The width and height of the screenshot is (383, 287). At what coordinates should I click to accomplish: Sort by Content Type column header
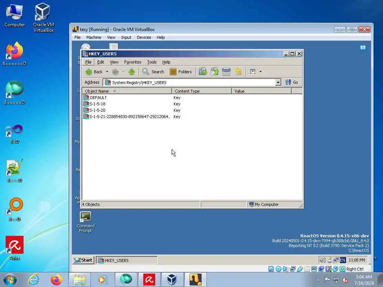pos(202,91)
